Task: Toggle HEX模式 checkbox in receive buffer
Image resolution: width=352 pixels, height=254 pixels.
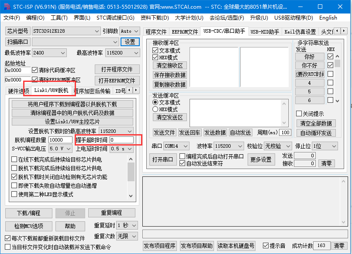Action: click(x=155, y=58)
